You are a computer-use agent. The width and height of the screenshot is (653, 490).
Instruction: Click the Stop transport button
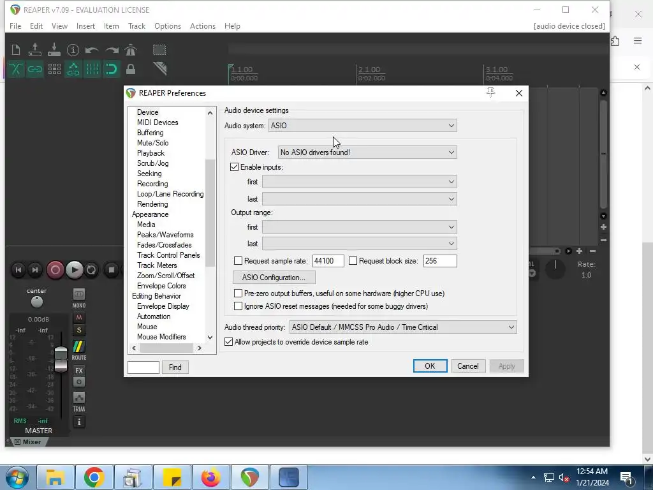point(111,270)
